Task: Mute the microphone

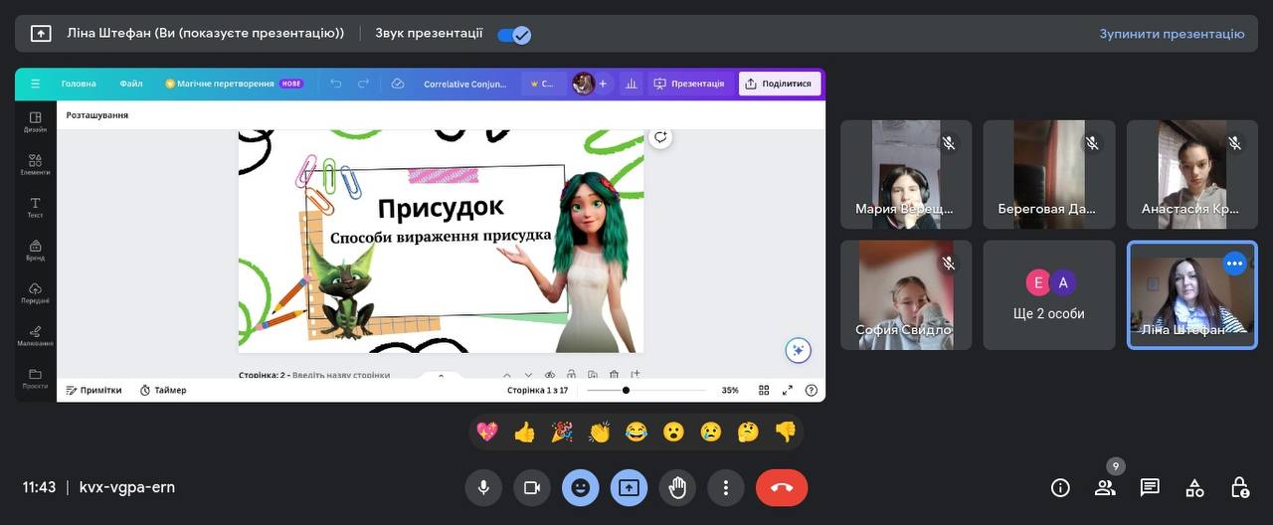Action: tap(483, 487)
